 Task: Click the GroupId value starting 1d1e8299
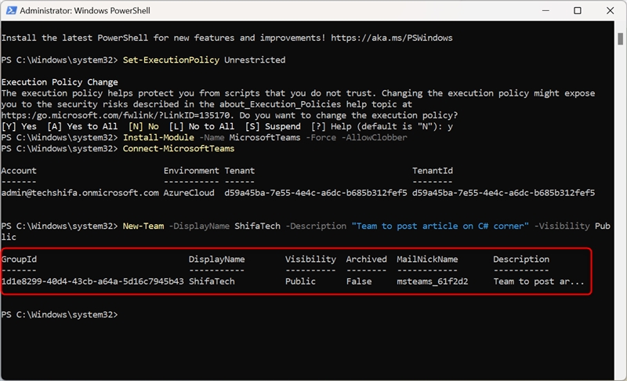92,281
